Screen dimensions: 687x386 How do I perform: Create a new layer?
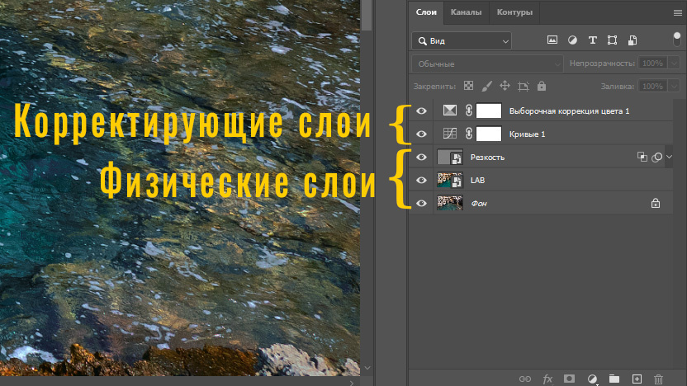click(637, 379)
